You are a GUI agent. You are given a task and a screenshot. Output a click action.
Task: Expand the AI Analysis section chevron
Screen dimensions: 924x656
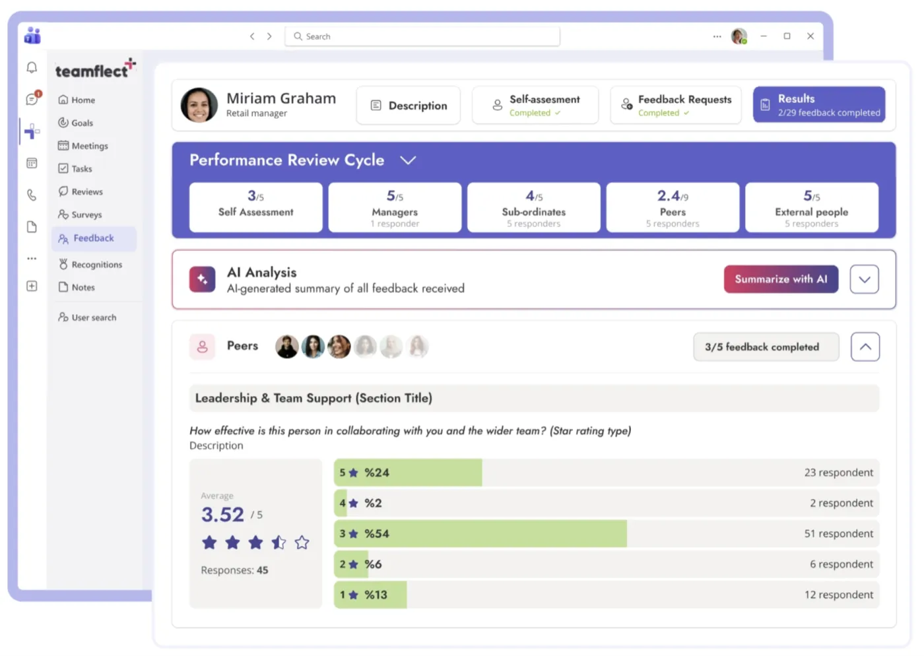point(865,279)
